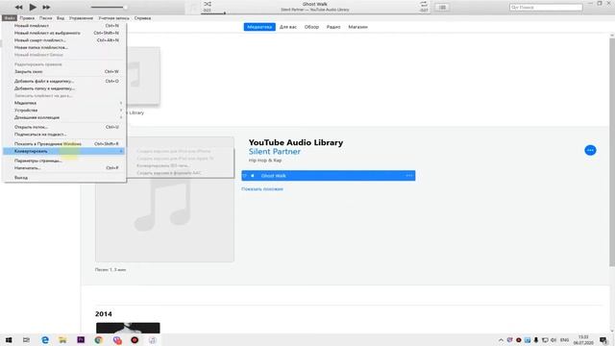Open the Windows notification center icon
This screenshot has width=615, height=346.
pos(603,340)
